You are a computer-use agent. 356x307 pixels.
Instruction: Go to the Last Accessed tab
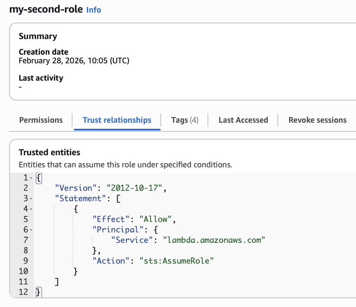pyautogui.click(x=243, y=120)
